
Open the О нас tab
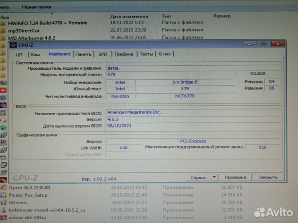coord(165,54)
